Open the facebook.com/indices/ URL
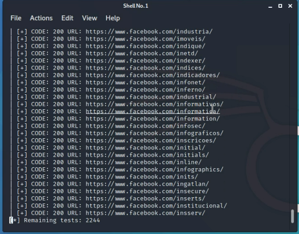The height and width of the screenshot is (234, 299). click(146, 68)
